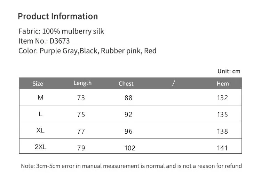Image resolution: width=261 pixels, height=179 pixels.
Task: Select the Fabric: 100% mulberry silk line
Action: pos(61,31)
